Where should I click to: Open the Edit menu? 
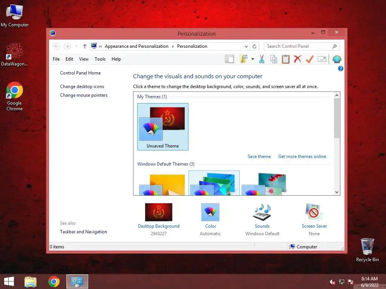[x=69, y=59]
